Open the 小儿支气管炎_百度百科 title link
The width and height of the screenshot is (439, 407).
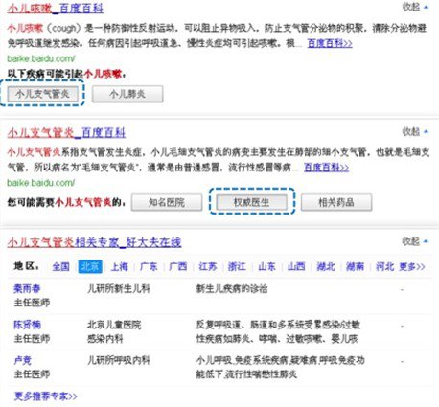click(66, 132)
